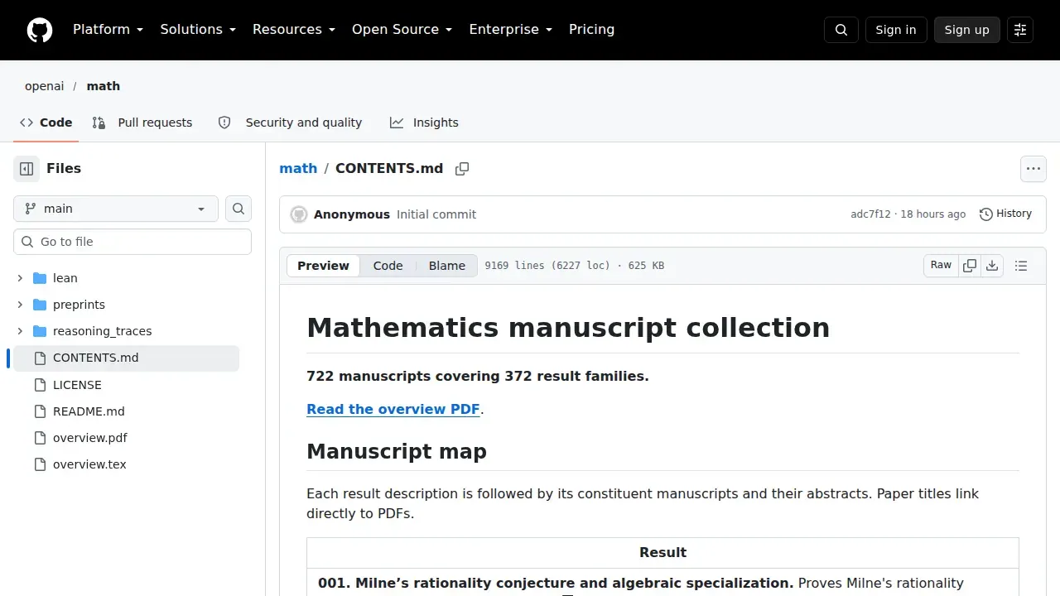Open the appearance settings icon button

coord(1020,30)
